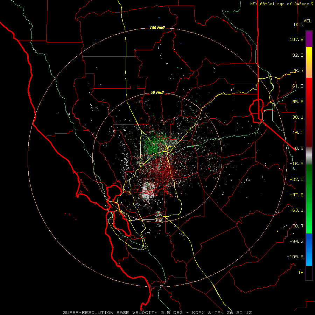Click the 100 NMI range ring label

point(157,28)
